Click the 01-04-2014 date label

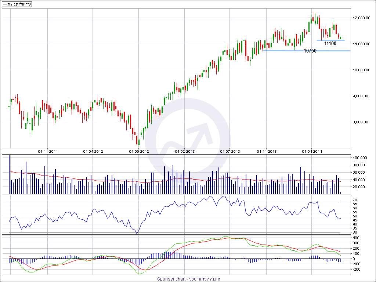[312, 152]
